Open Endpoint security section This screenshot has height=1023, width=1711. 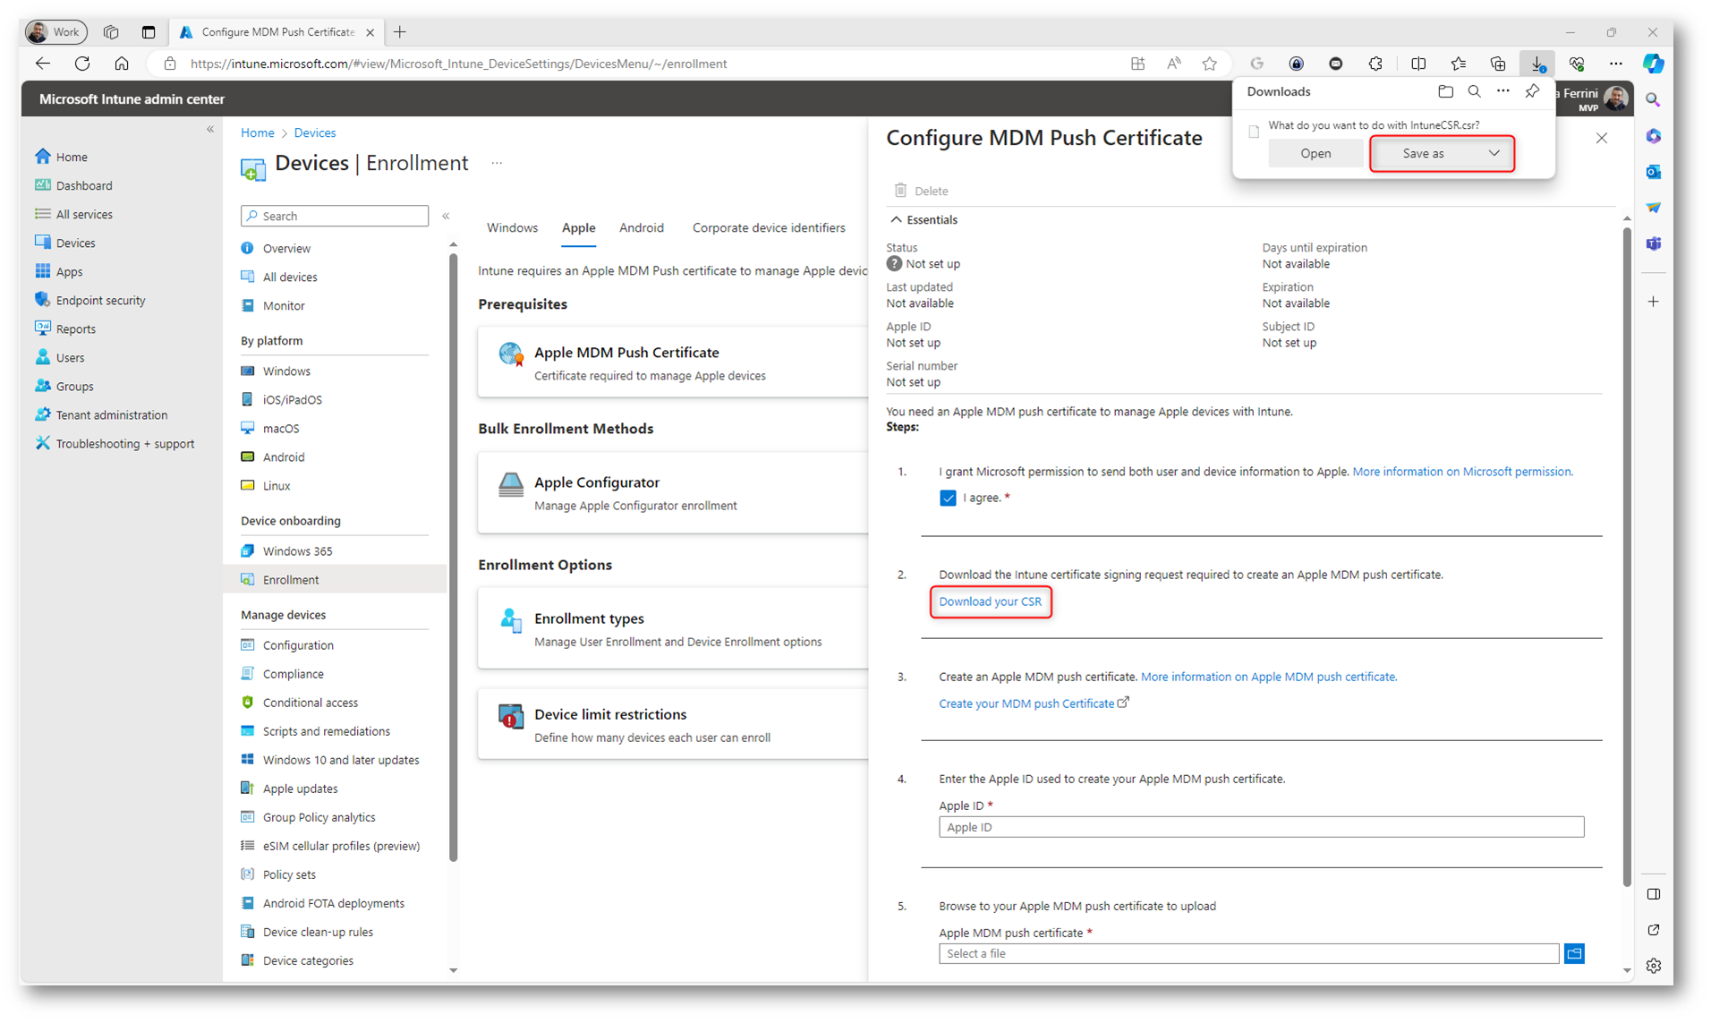click(x=100, y=300)
